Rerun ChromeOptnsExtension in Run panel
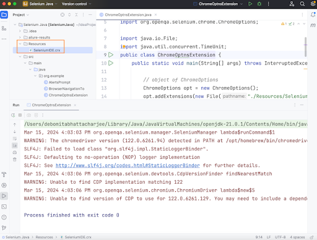 pos(13,115)
